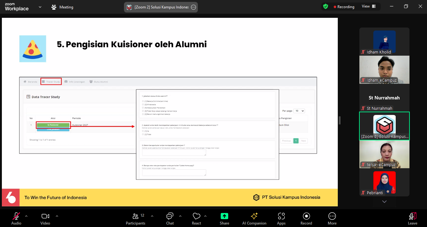The width and height of the screenshot is (427, 227).
Task: Click the green encryption shield icon
Action: click(x=326, y=7)
